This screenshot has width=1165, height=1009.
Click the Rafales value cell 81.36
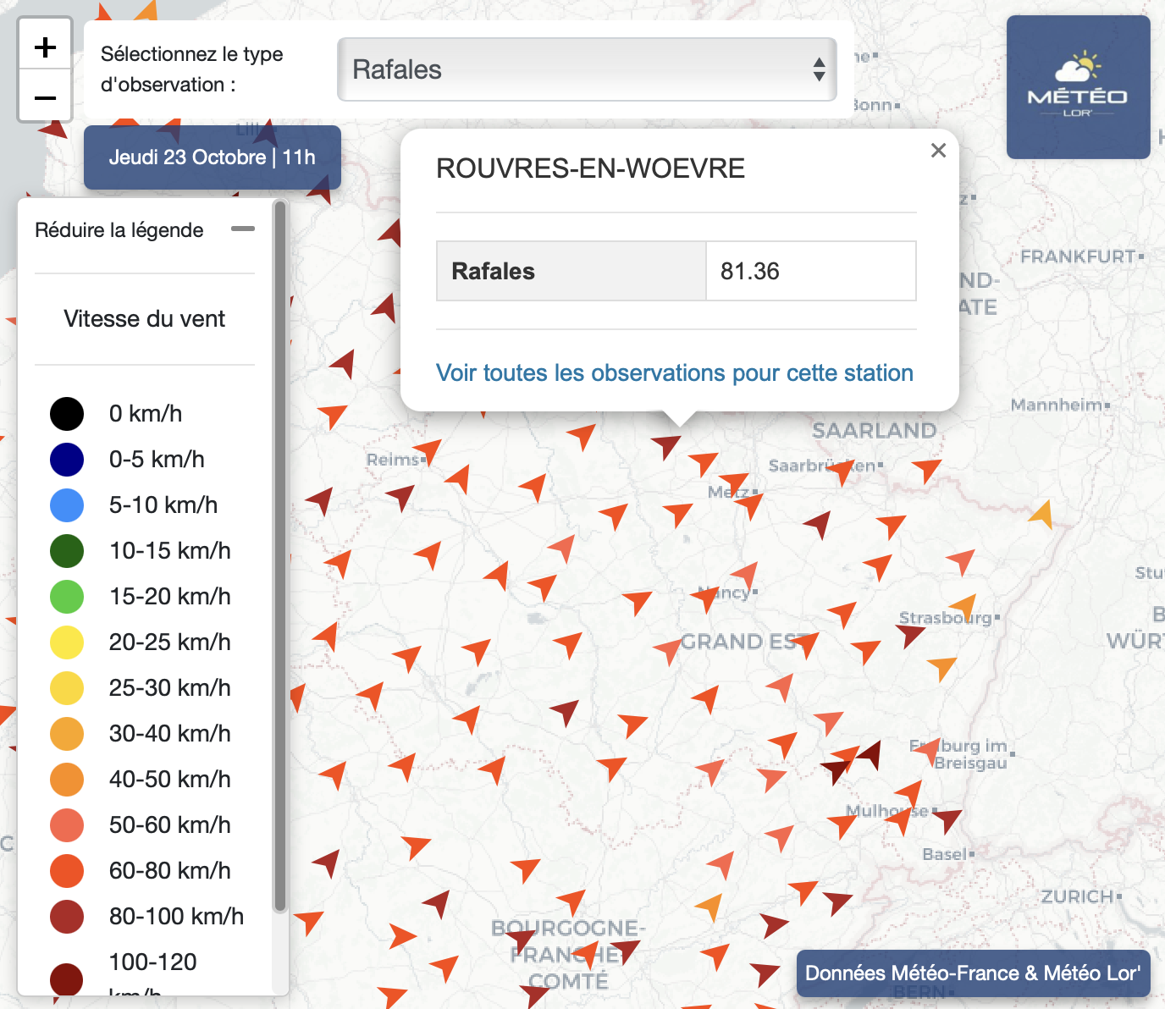point(810,271)
